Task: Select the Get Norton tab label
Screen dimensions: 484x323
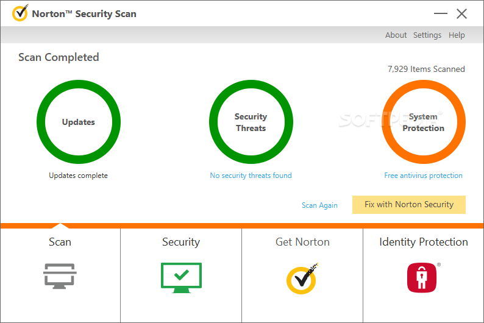Action: click(x=302, y=242)
